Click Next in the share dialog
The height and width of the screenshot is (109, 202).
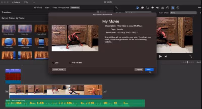click(x=149, y=69)
